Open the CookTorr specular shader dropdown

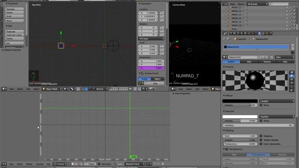click(277, 117)
